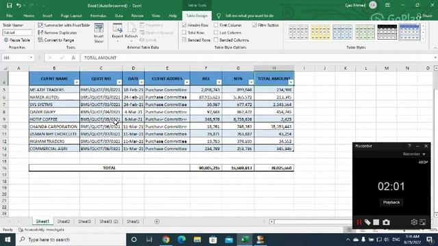
Task: Click the Playback button in Recorder
Action: (x=391, y=202)
